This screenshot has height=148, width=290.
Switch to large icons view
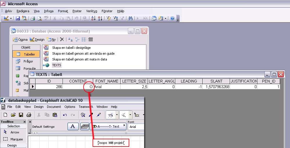tap(70, 39)
